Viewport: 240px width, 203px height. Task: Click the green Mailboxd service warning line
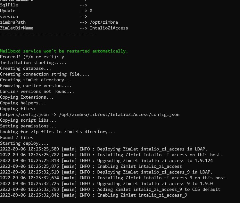pyautogui.click(x=64, y=51)
